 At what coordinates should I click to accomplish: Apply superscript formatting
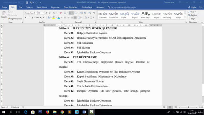pyautogui.click(x=44, y=18)
